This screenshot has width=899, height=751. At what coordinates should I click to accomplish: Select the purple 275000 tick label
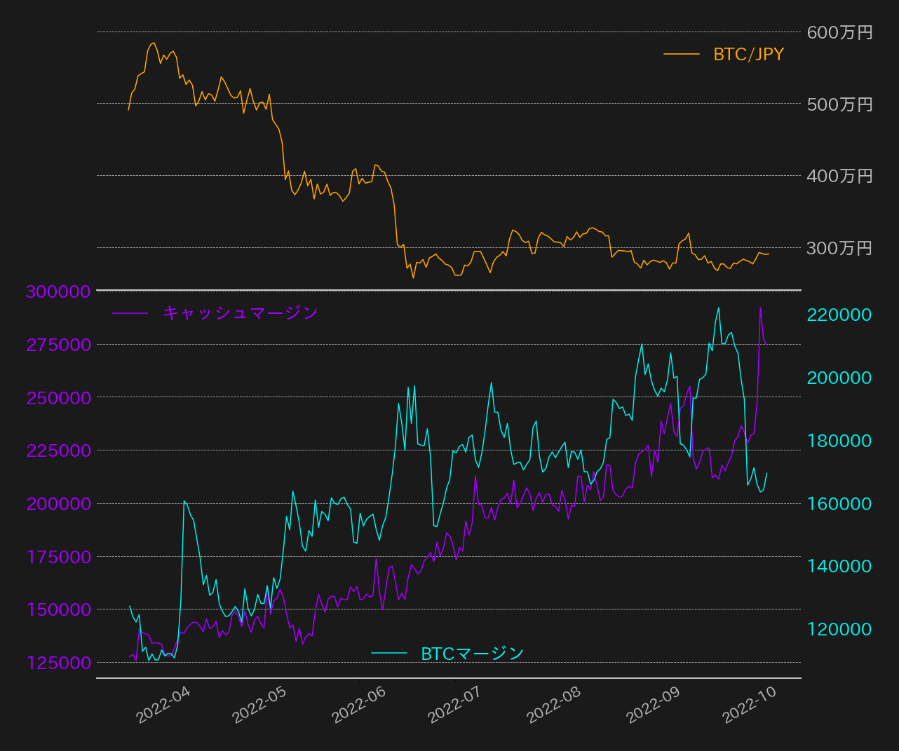[x=58, y=345]
